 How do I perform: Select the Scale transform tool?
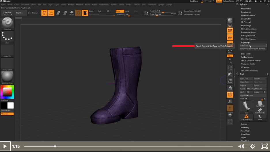[x=65, y=13]
